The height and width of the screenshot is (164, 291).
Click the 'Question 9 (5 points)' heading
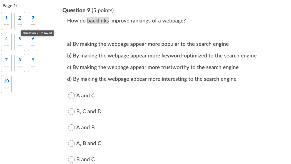[x=88, y=10]
